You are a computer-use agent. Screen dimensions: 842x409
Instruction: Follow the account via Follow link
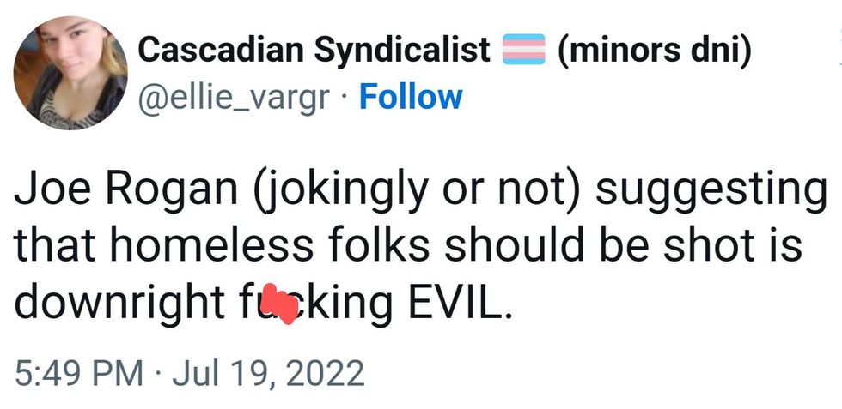click(410, 97)
